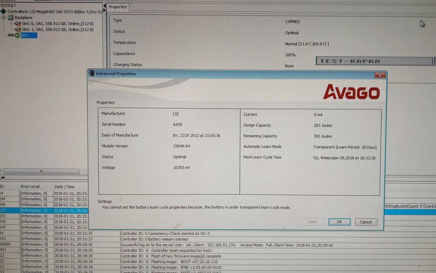Click the Capacitance value 100%

(x=290, y=55)
